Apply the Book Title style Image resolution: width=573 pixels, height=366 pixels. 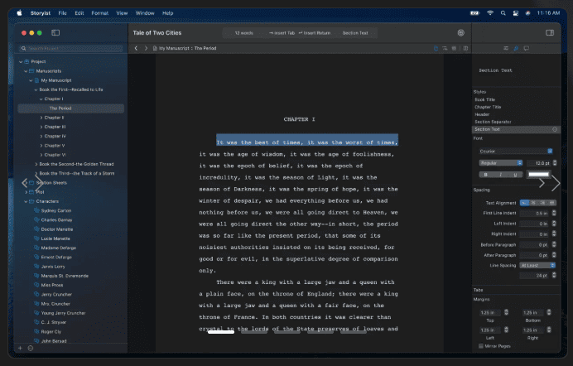point(484,99)
